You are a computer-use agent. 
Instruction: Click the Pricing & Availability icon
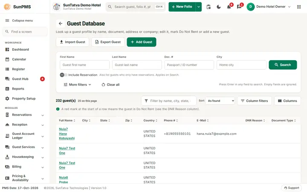(x=7, y=178)
